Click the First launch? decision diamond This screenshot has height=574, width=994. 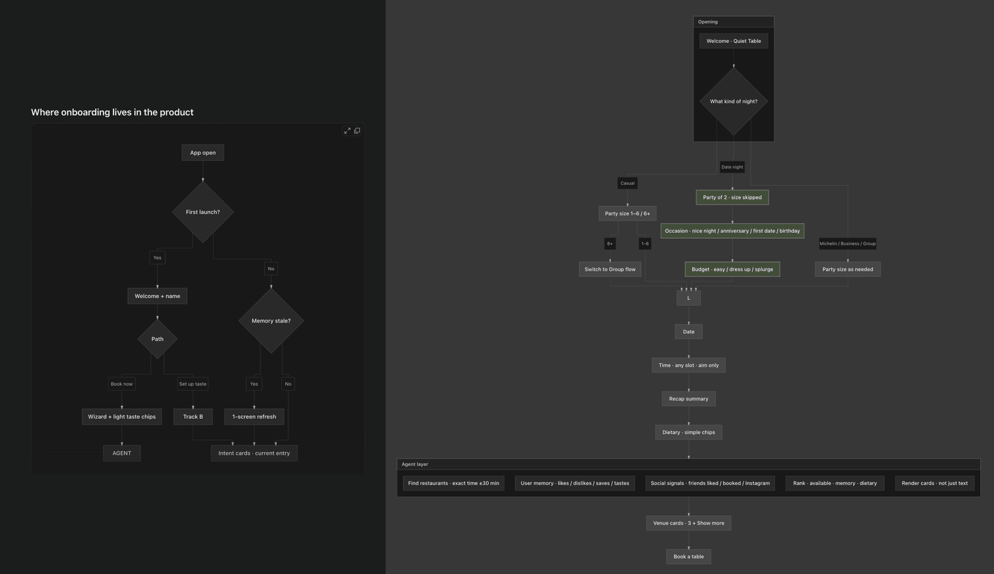(x=203, y=212)
